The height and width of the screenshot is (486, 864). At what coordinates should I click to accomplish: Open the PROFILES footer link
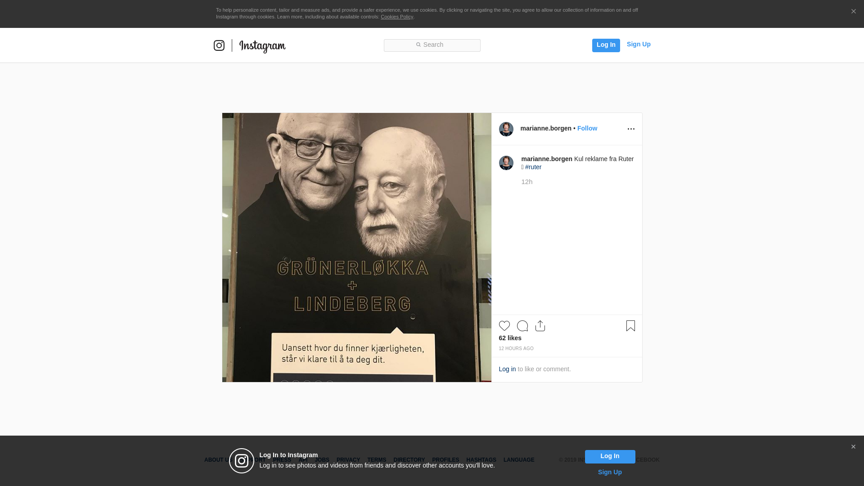[445, 460]
